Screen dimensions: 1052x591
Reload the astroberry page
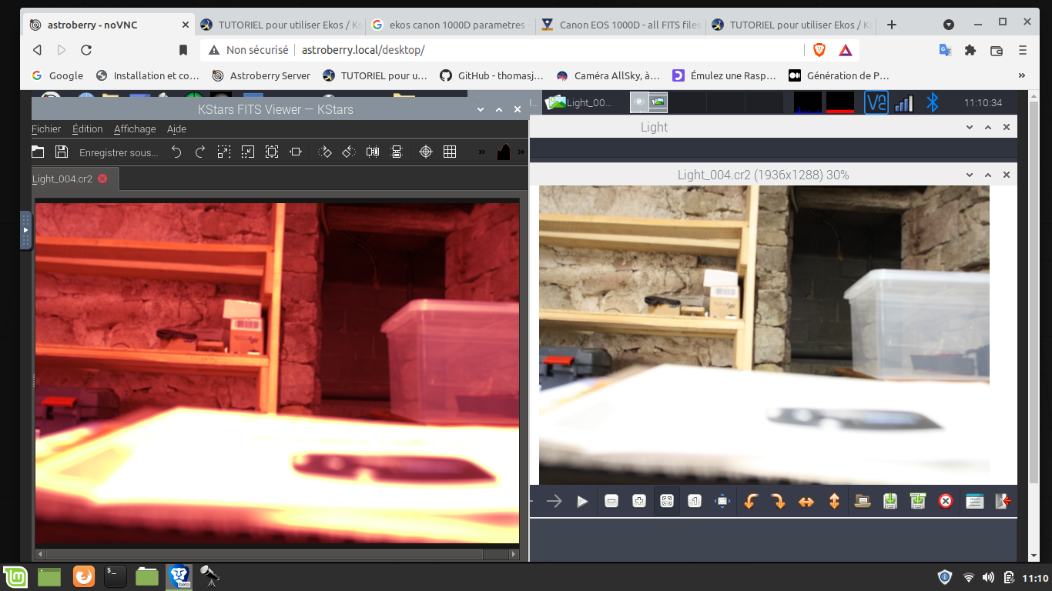[x=86, y=50]
